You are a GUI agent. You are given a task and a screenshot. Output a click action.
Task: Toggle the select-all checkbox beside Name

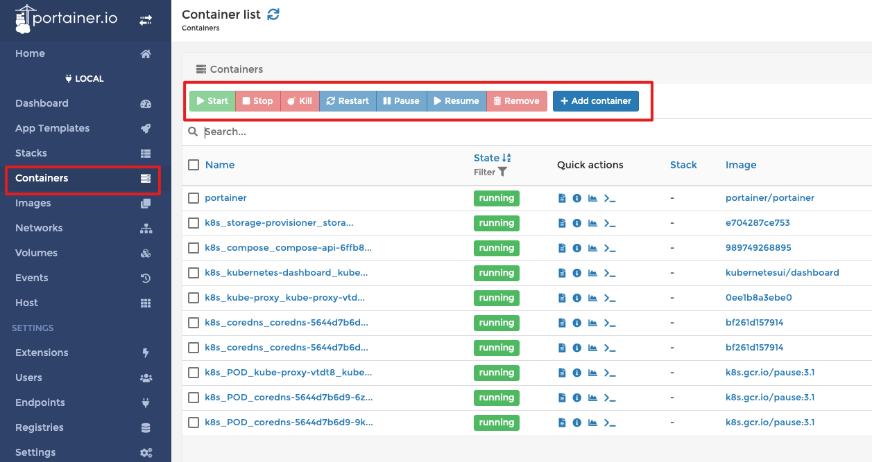[x=194, y=165]
